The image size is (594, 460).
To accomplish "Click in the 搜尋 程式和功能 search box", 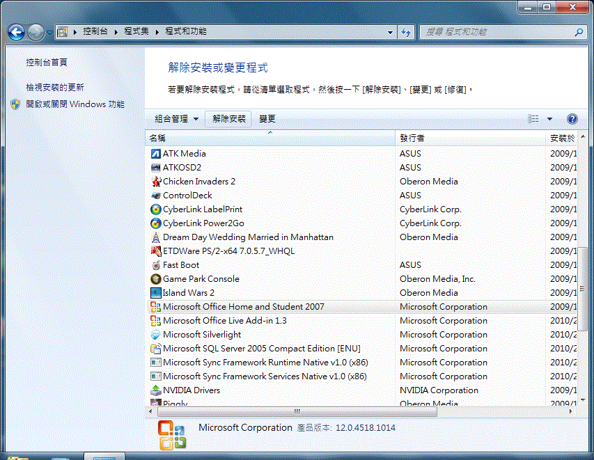I will click(x=498, y=32).
